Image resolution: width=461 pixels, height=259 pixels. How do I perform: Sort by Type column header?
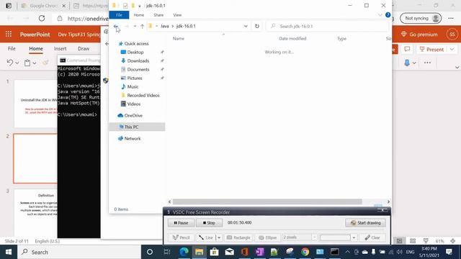point(341,38)
